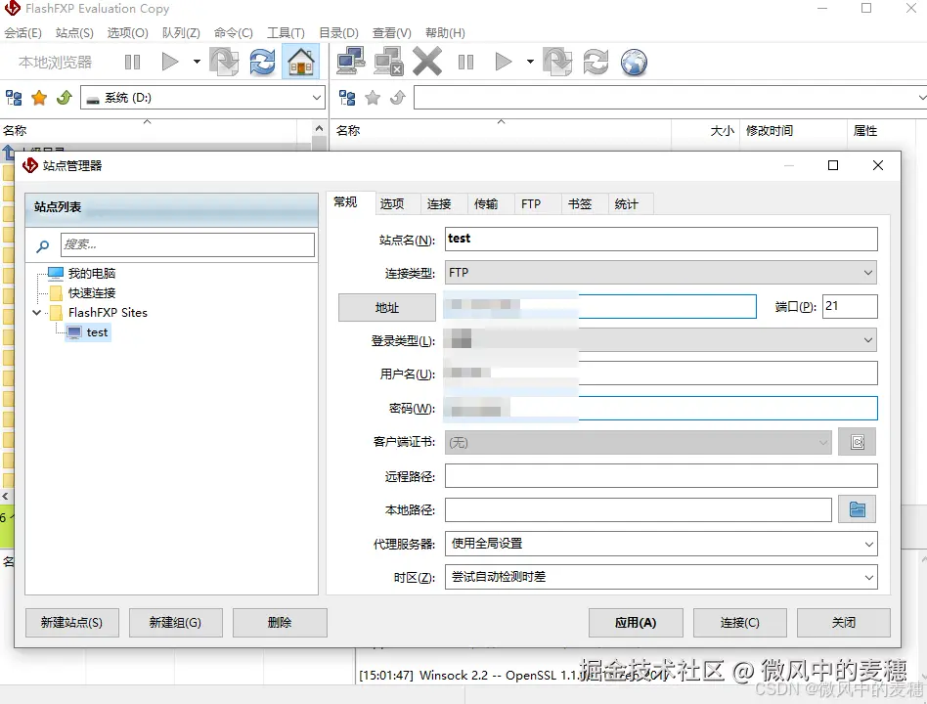Click remote folder tree icon
The image size is (927, 704).
coord(347,98)
